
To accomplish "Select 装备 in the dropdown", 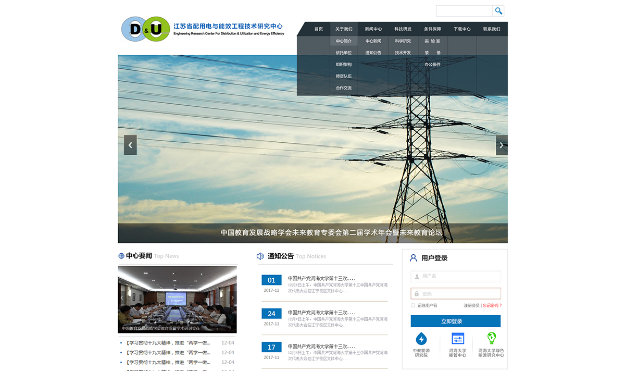I will coord(432,53).
